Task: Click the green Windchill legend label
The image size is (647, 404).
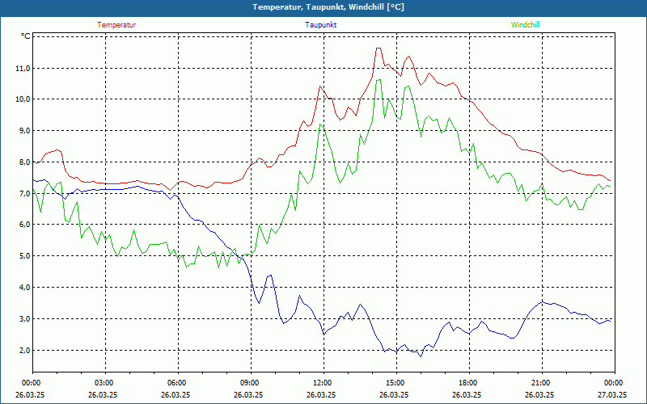Action: click(x=525, y=25)
